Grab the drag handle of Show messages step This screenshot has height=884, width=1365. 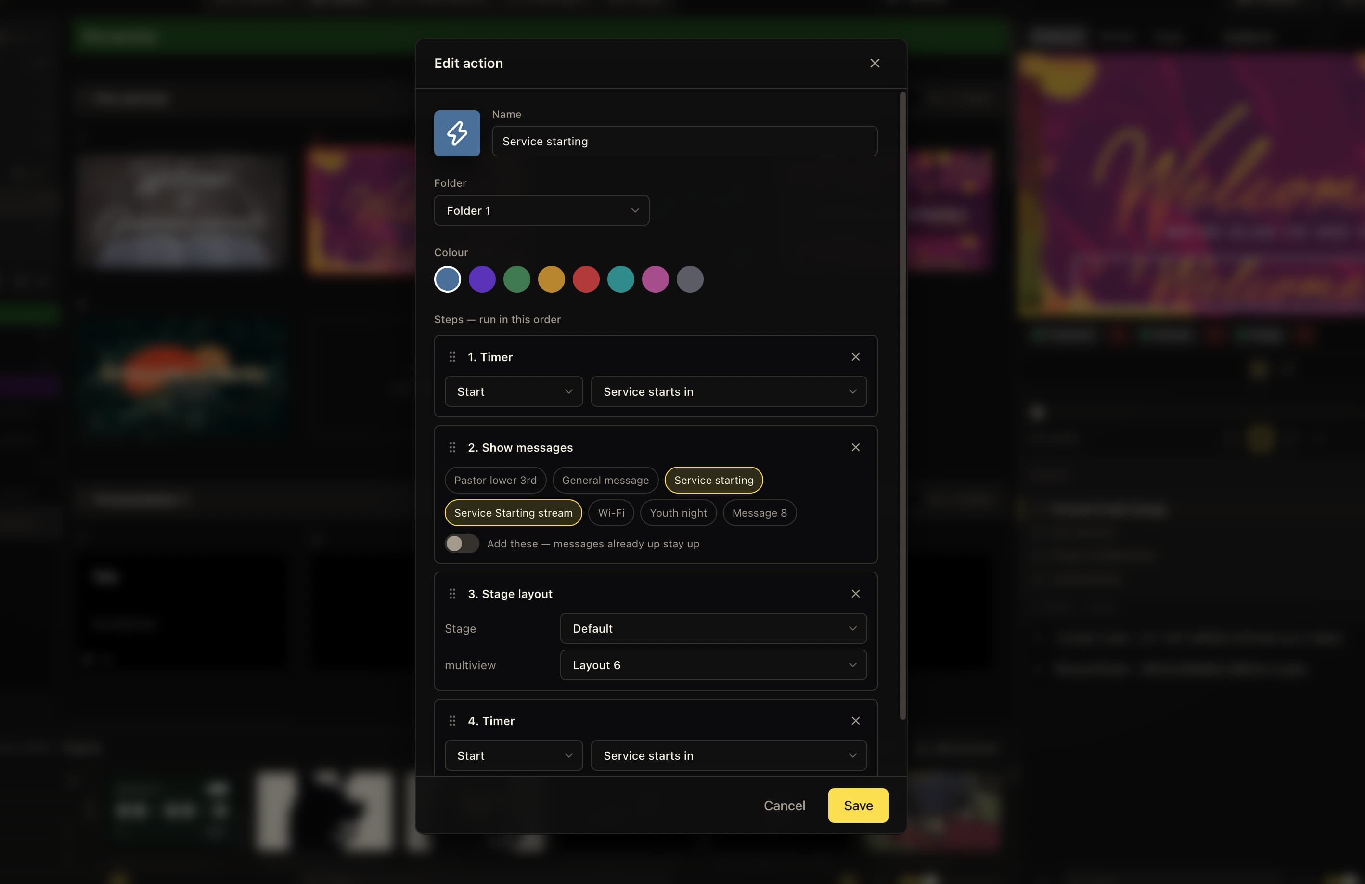click(452, 447)
